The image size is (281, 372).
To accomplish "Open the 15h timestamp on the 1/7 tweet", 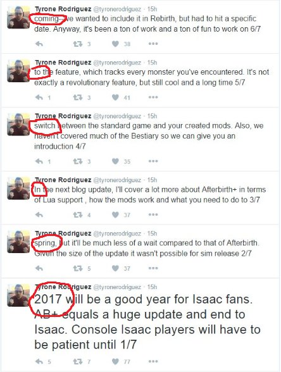I will pos(152,287).
